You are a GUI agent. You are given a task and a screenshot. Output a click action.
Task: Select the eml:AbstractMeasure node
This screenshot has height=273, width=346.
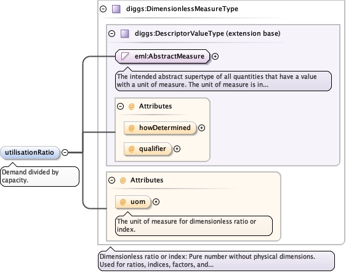[163, 56]
